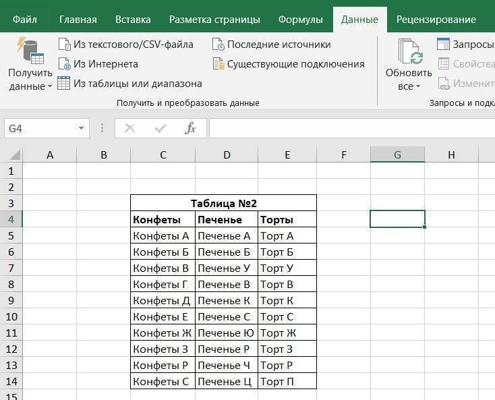
Task: Select column C header
Action: (x=163, y=155)
